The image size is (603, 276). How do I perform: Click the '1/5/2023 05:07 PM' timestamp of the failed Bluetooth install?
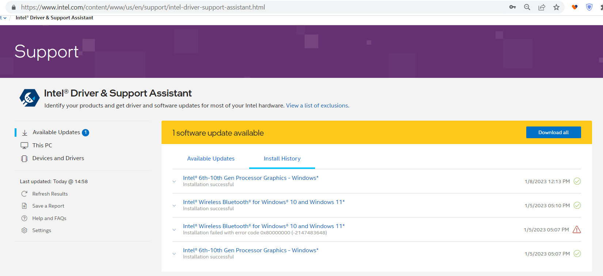pyautogui.click(x=546, y=230)
